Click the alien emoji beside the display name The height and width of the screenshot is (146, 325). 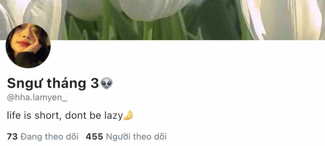(107, 83)
